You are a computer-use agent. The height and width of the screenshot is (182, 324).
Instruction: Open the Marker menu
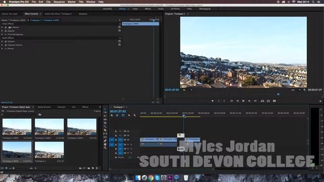71,2
